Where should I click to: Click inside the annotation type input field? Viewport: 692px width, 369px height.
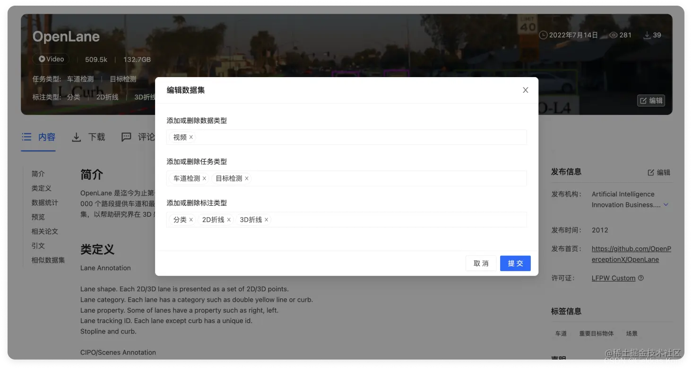[378, 220]
